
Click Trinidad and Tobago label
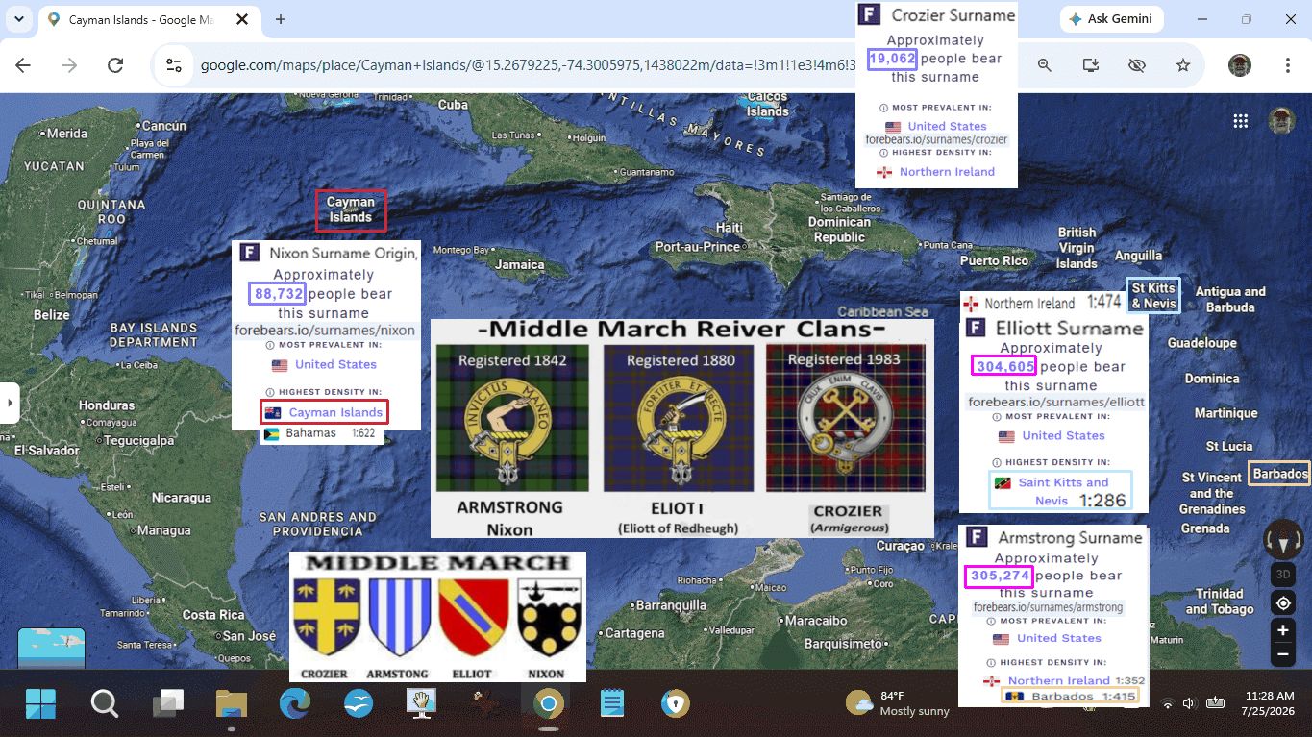pyautogui.click(x=1219, y=602)
